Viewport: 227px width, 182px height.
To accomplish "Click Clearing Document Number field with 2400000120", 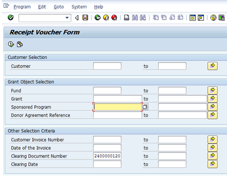I will pyautogui.click(x=107, y=156).
